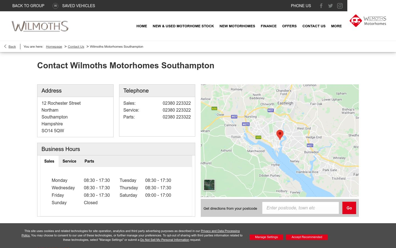Click the postcode directions input field
Screen dimensions: 396x248
tap(301, 208)
